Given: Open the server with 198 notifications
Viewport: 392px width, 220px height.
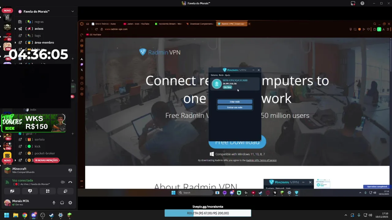Looking at the screenshot, I should pyautogui.click(x=7, y=46).
